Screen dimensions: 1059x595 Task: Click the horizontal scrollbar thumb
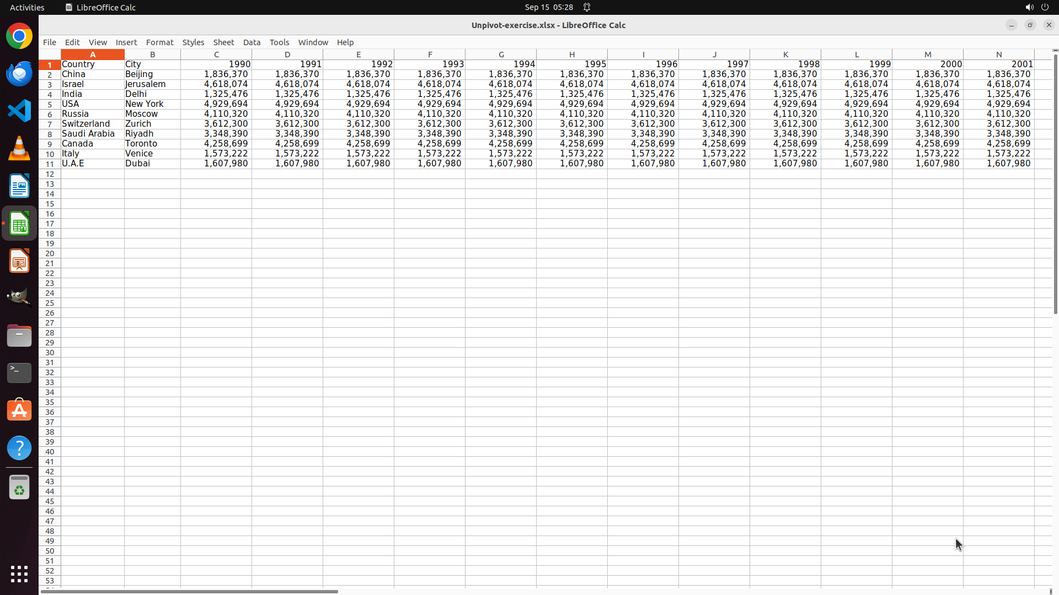(x=189, y=591)
